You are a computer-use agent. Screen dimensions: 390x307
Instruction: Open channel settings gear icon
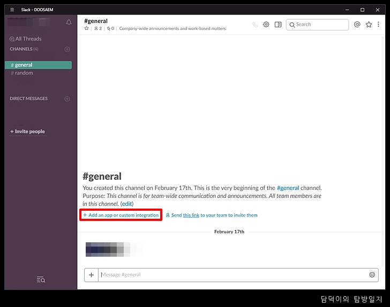(x=266, y=25)
